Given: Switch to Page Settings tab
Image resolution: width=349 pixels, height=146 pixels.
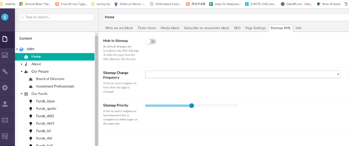Looking at the screenshot, I should 256,28.
